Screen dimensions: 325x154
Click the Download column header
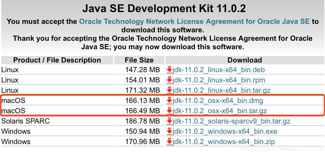tap(245, 60)
